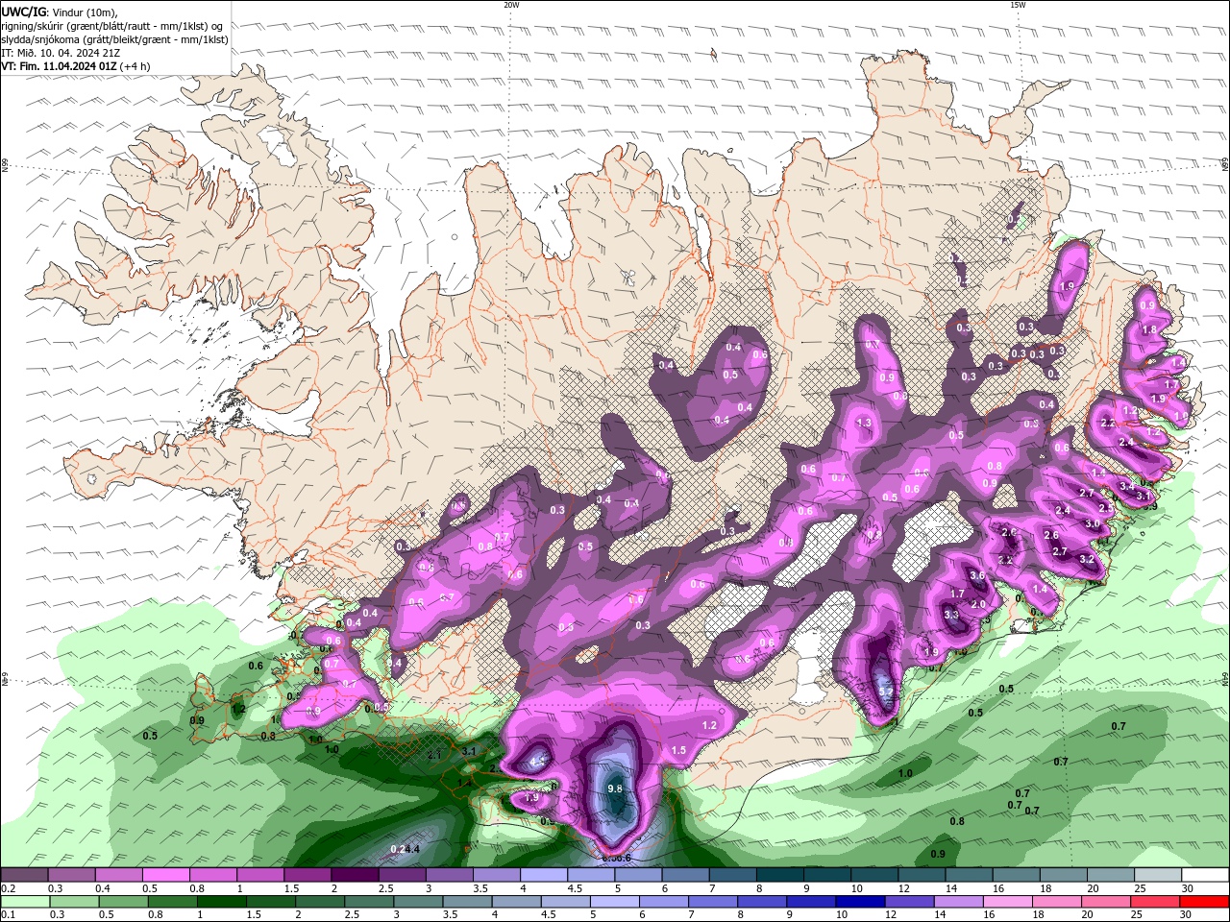Select the '3.0' snowfall value near the east coast

(1093, 523)
